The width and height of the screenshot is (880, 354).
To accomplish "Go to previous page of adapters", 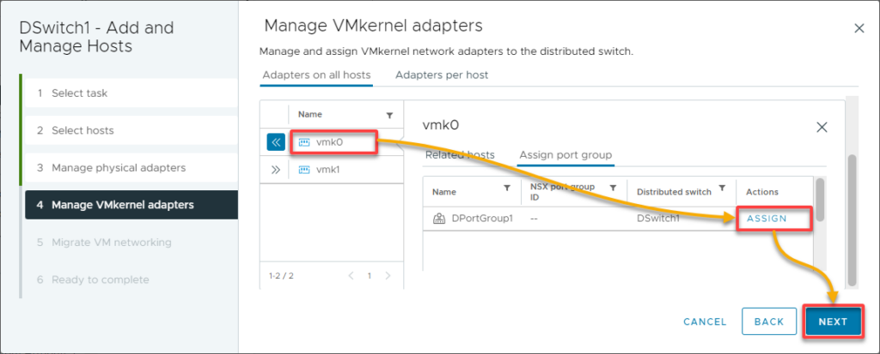I will click(351, 276).
